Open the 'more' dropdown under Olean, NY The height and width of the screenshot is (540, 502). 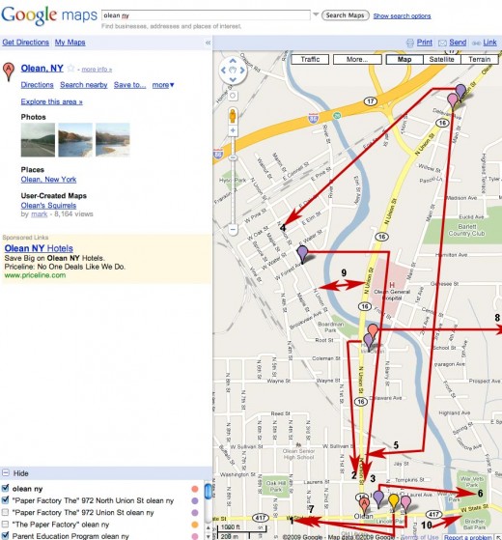pyautogui.click(x=163, y=85)
